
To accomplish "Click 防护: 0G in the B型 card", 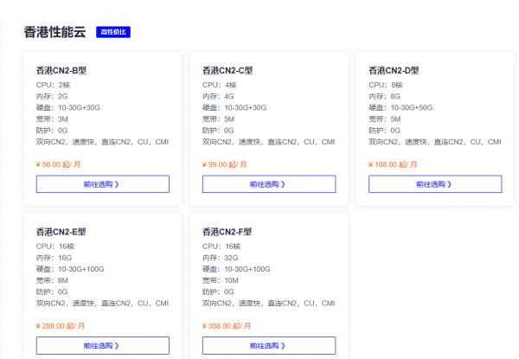I will click(x=52, y=131).
